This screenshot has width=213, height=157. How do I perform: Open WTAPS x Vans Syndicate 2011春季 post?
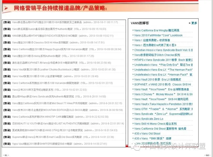[163, 60]
